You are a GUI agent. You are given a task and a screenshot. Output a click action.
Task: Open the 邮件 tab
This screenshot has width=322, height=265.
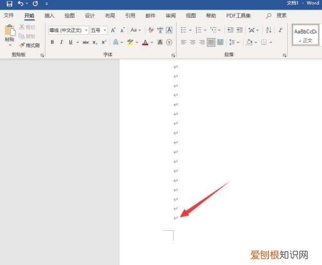coord(150,16)
